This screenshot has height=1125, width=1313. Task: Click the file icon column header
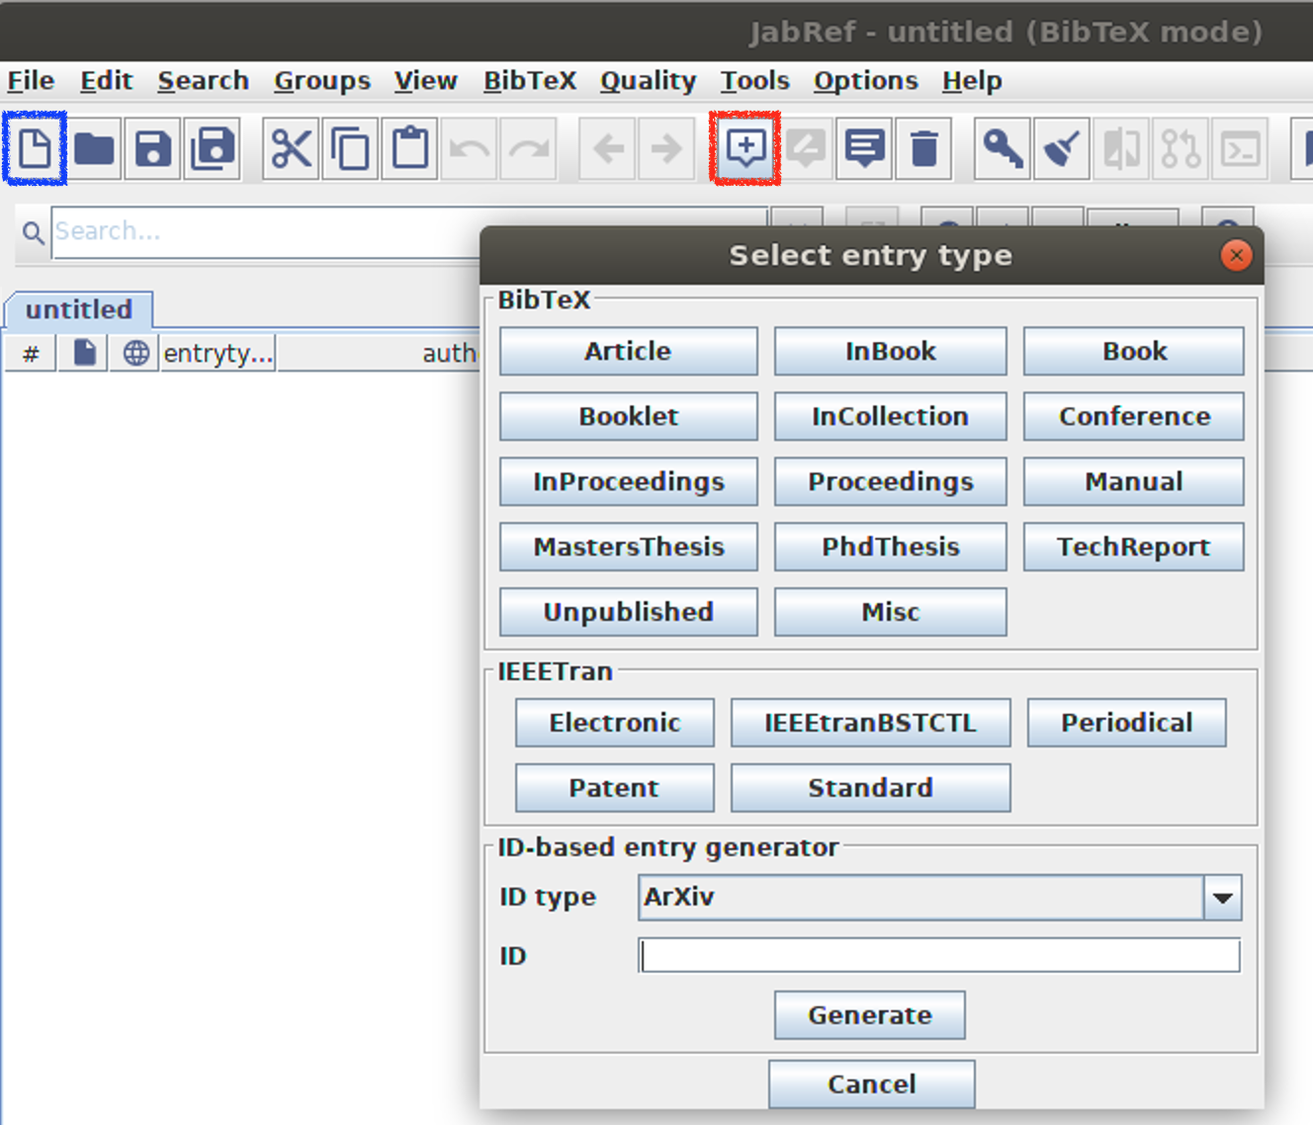pyautogui.click(x=84, y=352)
